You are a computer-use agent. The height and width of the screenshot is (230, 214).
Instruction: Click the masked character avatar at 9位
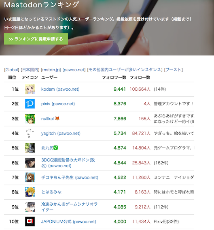tap(30, 207)
